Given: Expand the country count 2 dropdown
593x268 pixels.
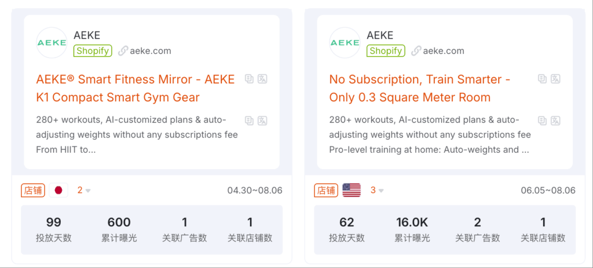Looking at the screenshot, I should [84, 190].
